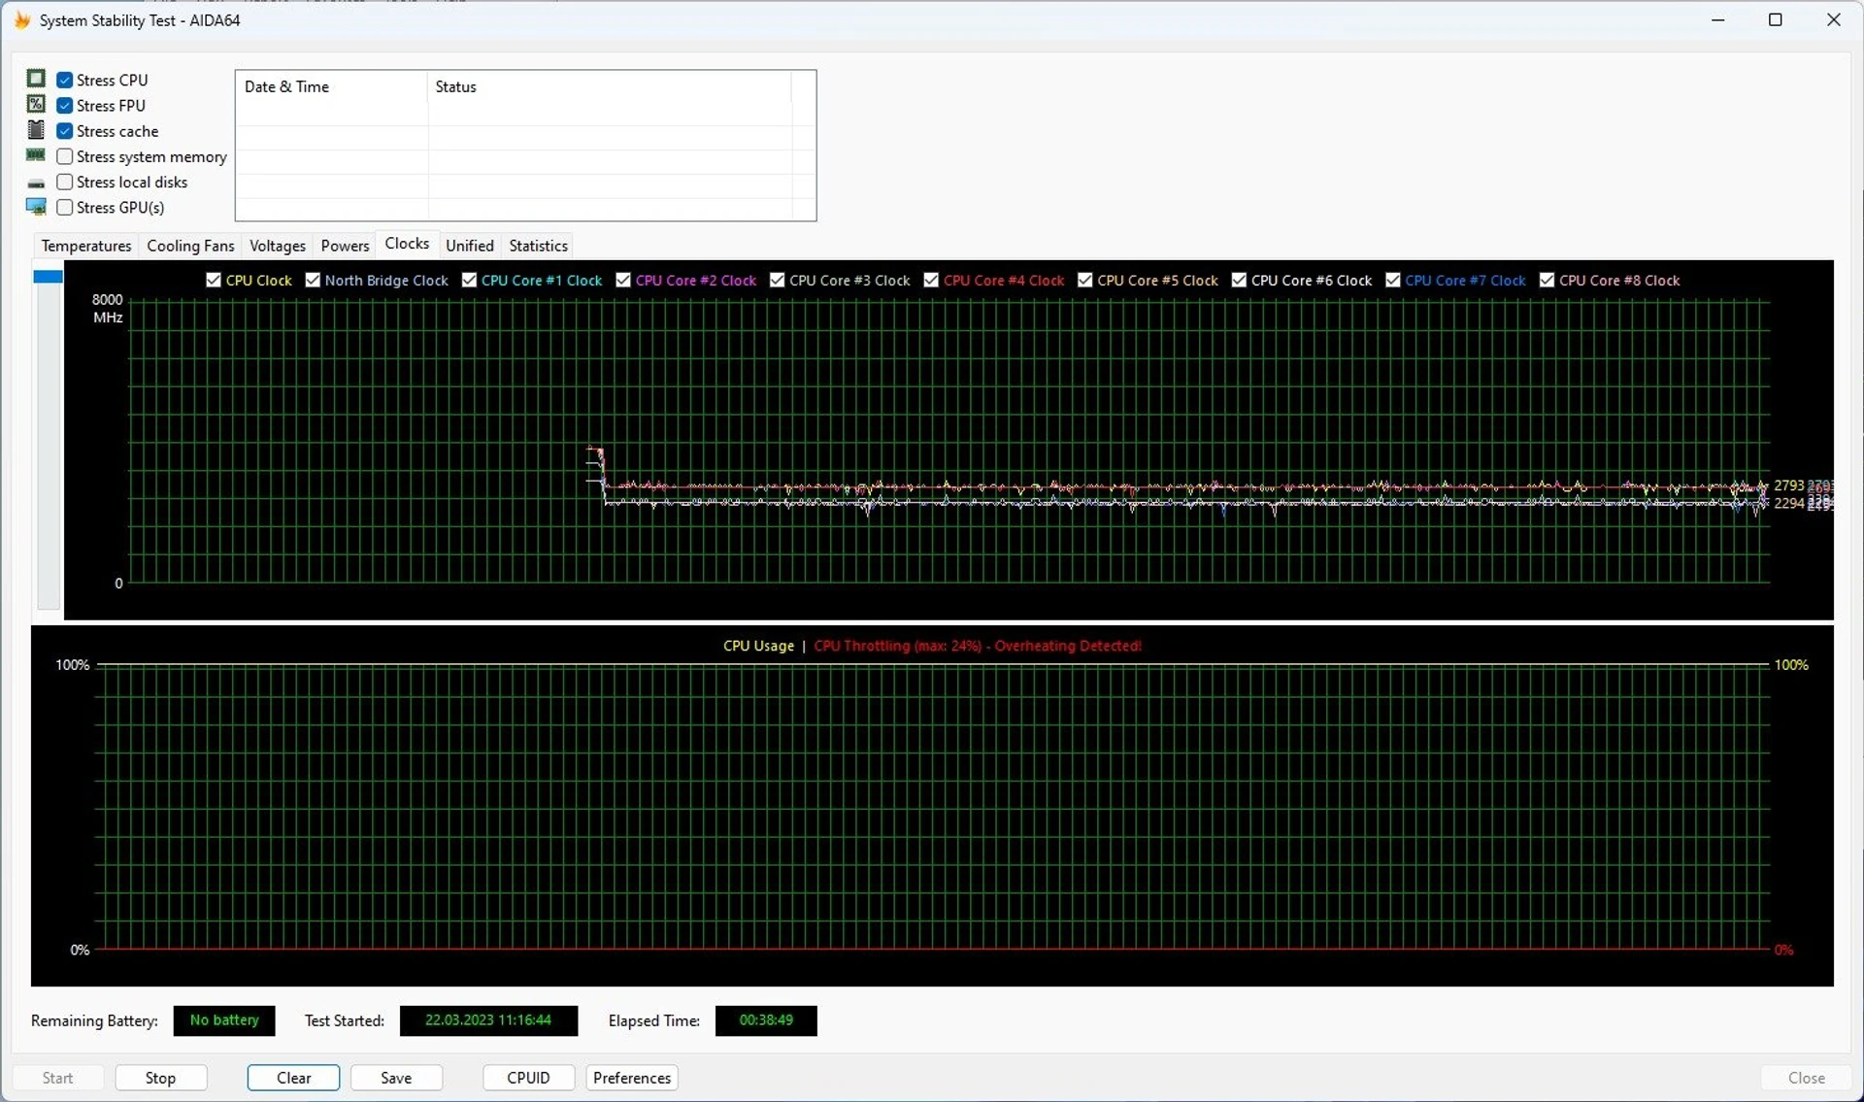
Task: Open Preferences
Action: (632, 1078)
